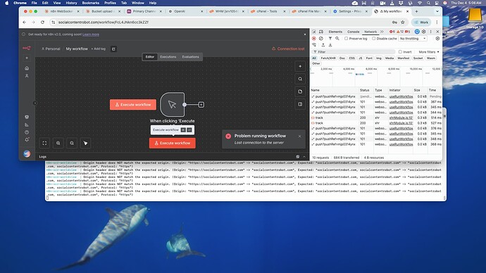Open the tab search dropdown arrow
486x273 pixels.
tap(437, 11)
